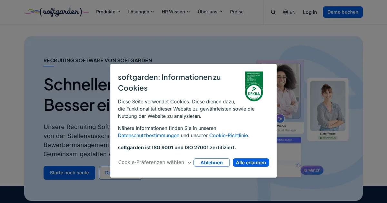387x203 pixels.
Task: Click the title 'softgarden: Informationen zu Cookies'
Action: tap(169, 82)
